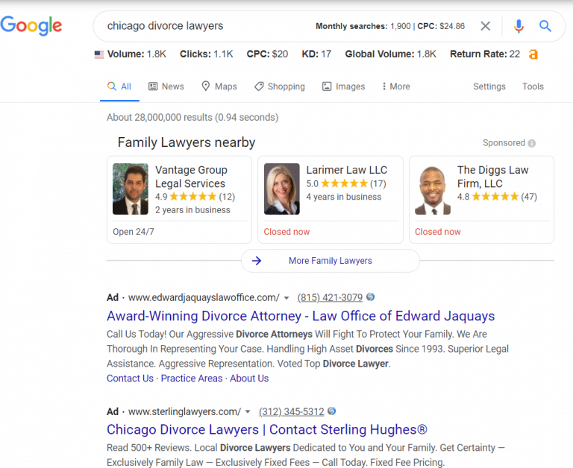The height and width of the screenshot is (468, 573).
Task: Click the blue magnifier search icon
Action: coord(545,26)
